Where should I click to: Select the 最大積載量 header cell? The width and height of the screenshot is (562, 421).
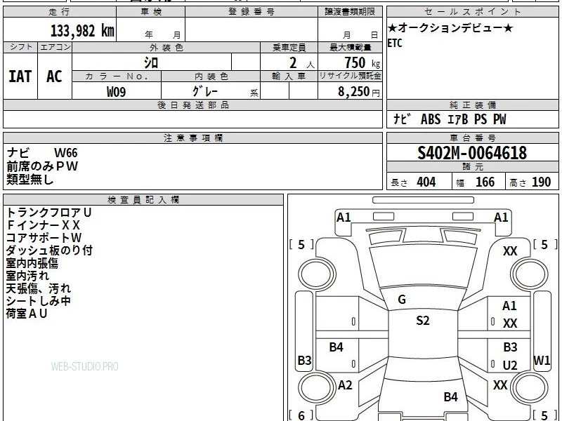click(x=350, y=47)
